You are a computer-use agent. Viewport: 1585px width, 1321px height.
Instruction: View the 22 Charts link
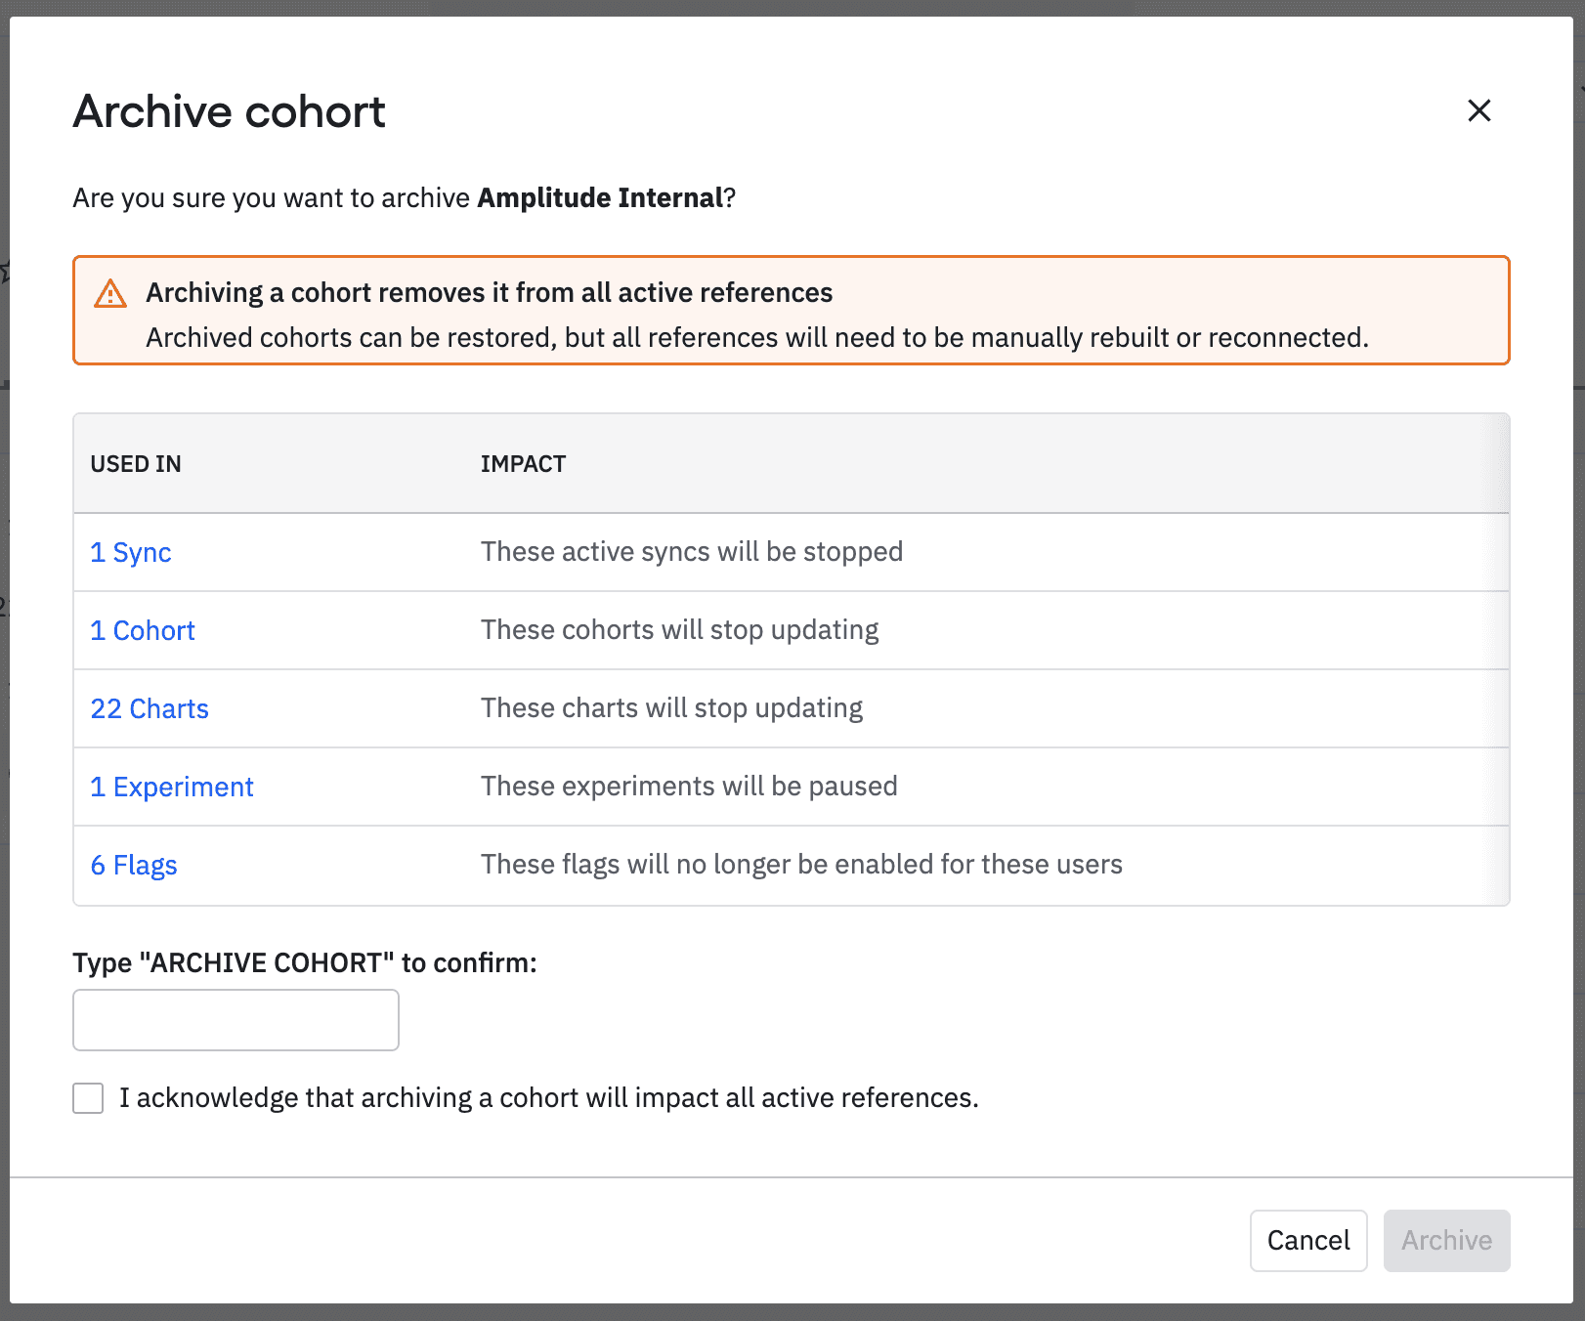coord(150,708)
